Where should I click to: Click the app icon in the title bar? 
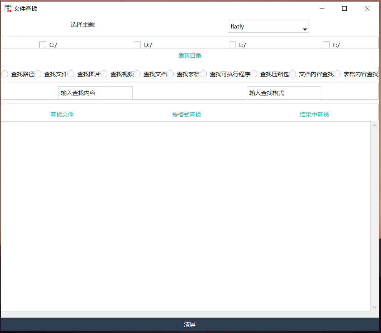coord(8,8)
